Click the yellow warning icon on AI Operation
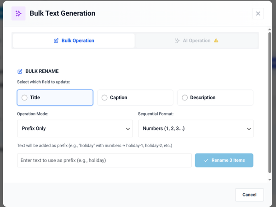 [x=216, y=41]
